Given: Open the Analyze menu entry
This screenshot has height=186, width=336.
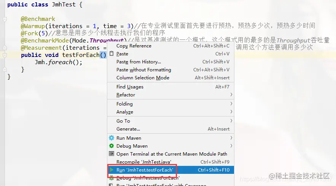Looking at the screenshot, I should pyautogui.click(x=170, y=112).
